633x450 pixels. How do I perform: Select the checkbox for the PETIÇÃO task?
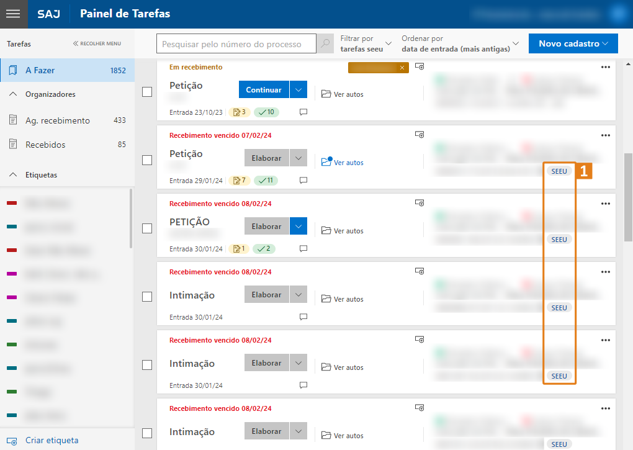coord(147,228)
